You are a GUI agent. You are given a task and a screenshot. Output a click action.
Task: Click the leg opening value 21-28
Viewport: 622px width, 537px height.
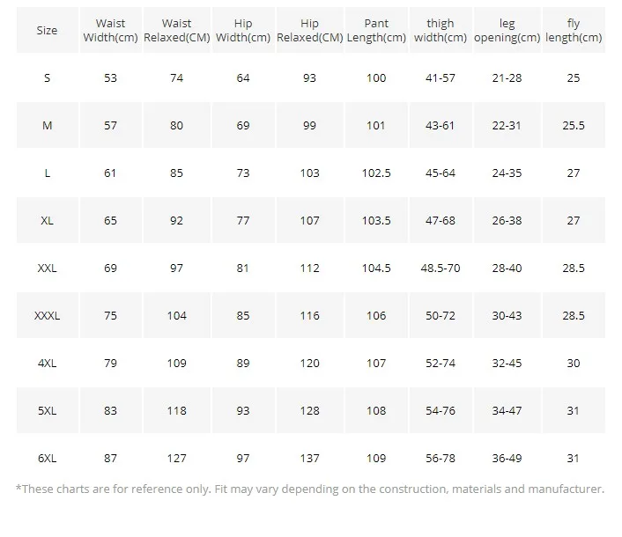507,77
